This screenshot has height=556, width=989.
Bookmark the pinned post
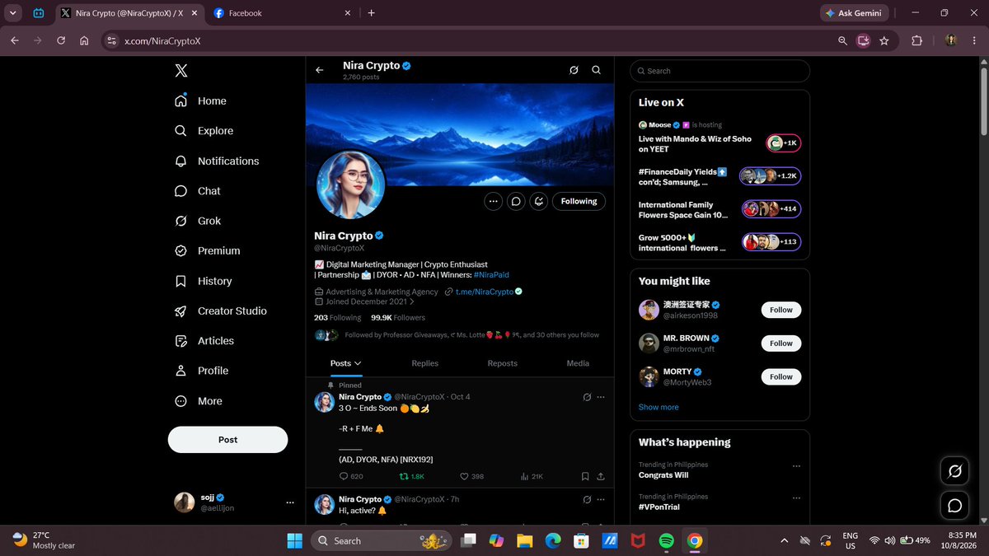click(x=584, y=476)
